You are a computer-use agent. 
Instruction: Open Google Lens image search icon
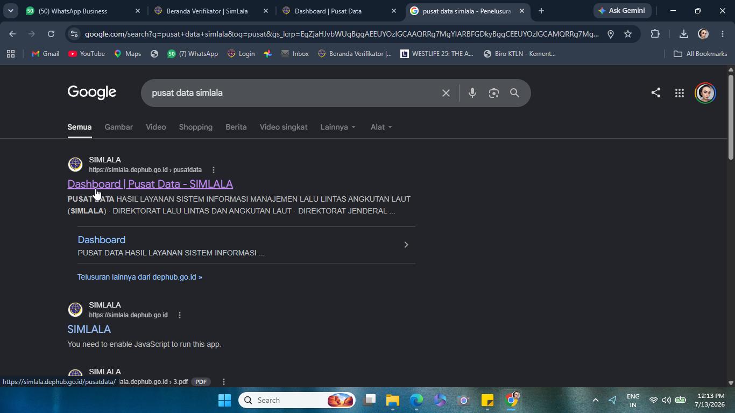pos(493,93)
